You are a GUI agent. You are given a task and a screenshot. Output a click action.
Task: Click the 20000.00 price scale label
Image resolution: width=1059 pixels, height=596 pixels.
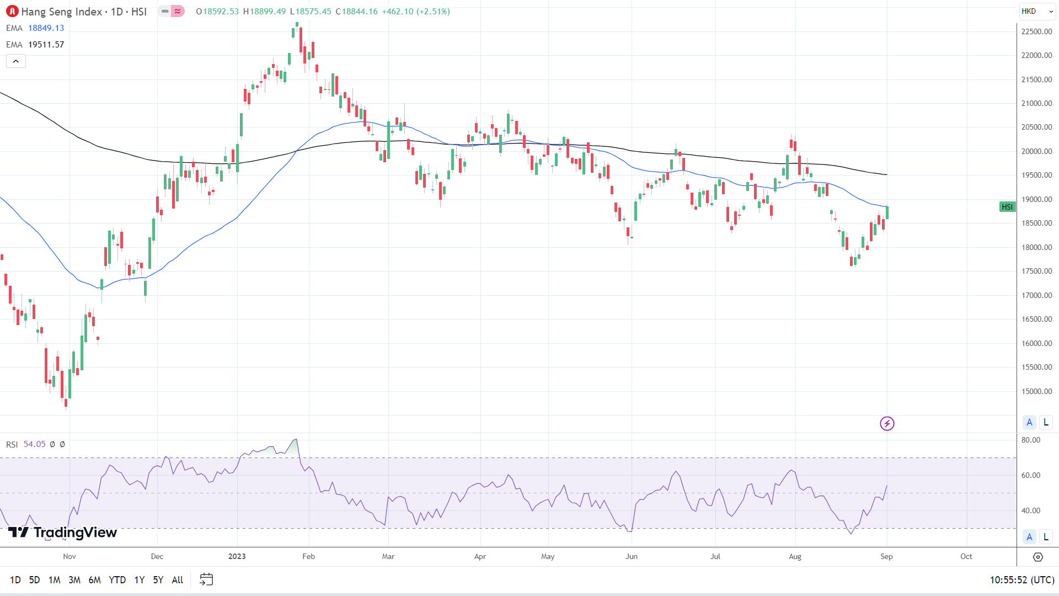coord(1037,152)
